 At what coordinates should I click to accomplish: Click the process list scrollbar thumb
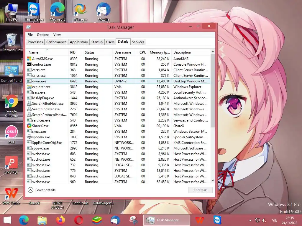(x=213, y=91)
